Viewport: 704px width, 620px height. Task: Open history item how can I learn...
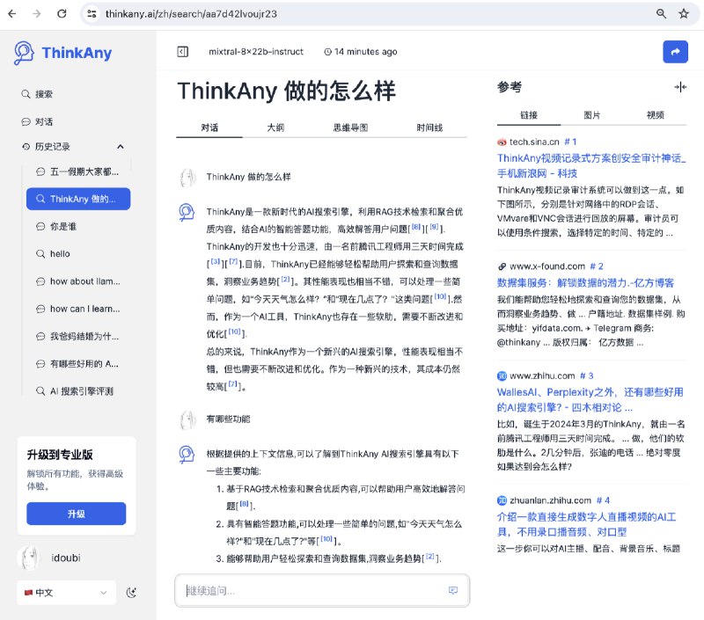tap(78, 309)
